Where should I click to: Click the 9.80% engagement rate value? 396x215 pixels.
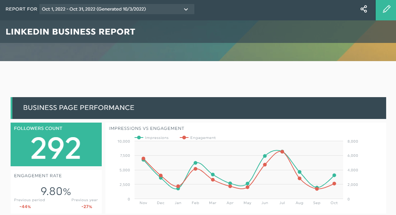(x=56, y=191)
